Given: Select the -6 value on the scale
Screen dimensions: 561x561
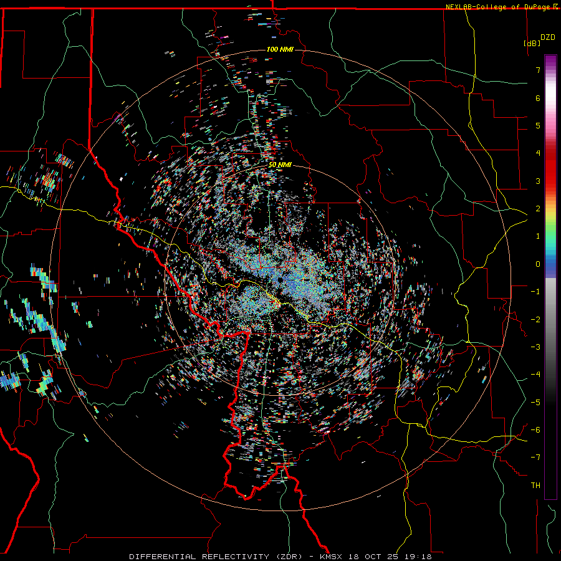Looking at the screenshot, I should (535, 430).
